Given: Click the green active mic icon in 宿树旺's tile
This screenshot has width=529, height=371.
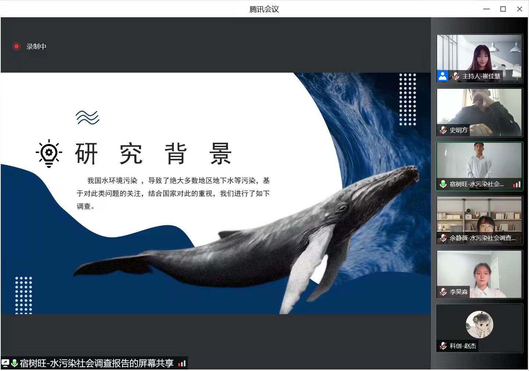Looking at the screenshot, I should [443, 184].
